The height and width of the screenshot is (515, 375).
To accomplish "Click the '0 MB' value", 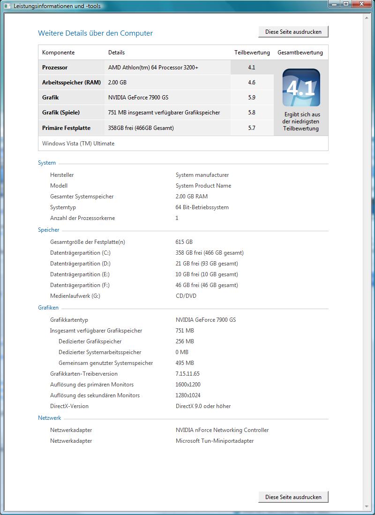I will pos(182,352).
